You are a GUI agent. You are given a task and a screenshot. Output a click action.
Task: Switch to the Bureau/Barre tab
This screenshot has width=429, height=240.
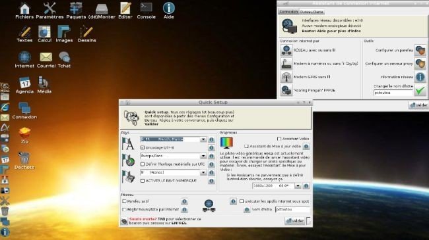tap(312, 12)
